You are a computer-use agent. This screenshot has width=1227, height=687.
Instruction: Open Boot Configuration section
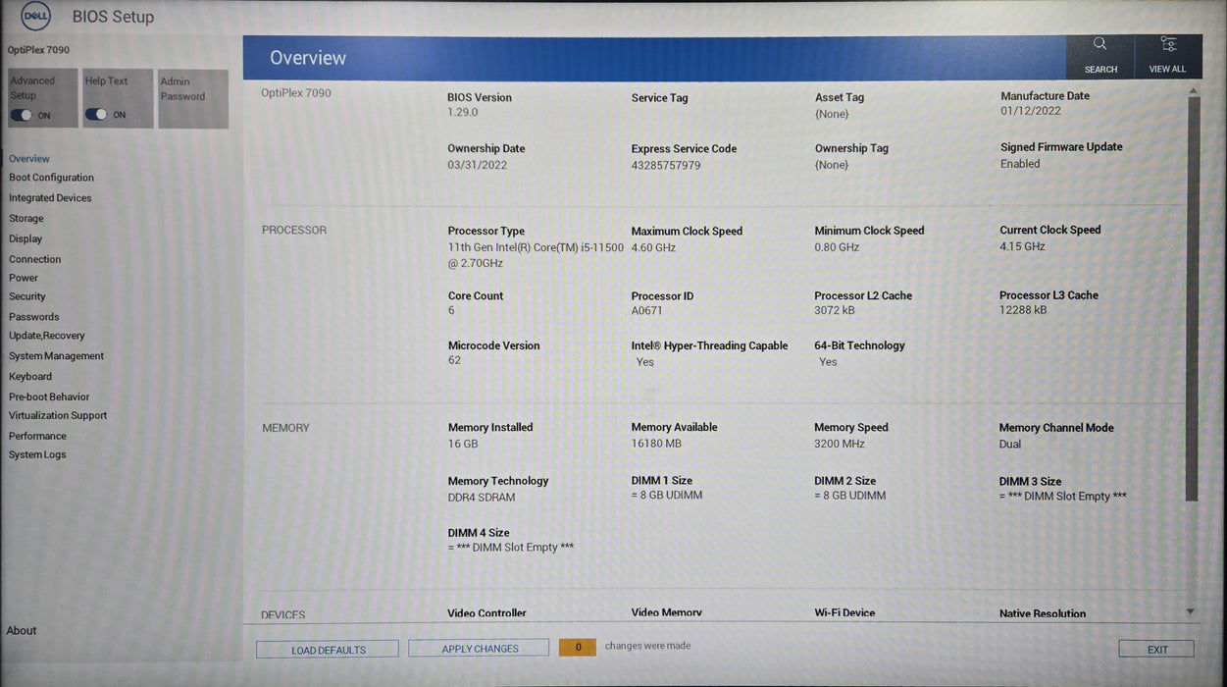[52, 178]
